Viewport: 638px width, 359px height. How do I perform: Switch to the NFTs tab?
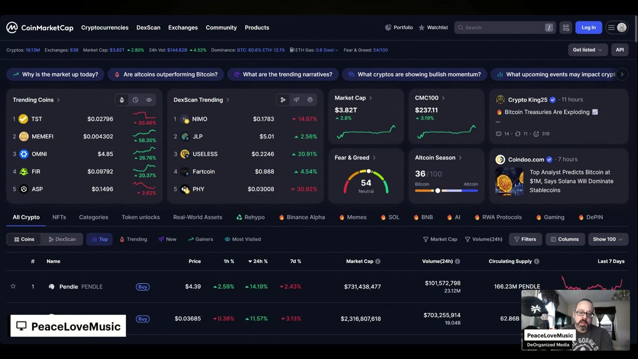click(x=59, y=217)
